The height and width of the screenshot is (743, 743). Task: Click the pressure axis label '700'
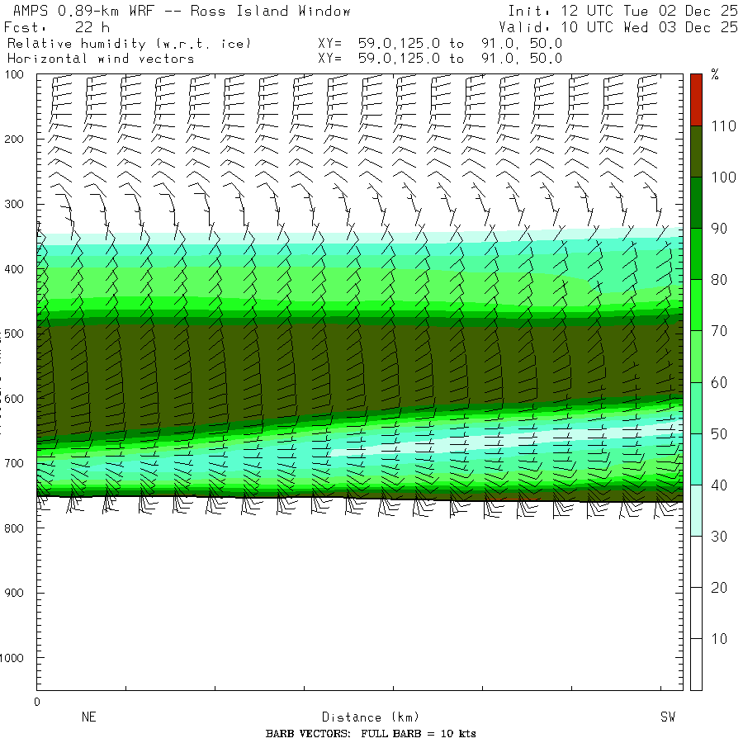click(14, 463)
